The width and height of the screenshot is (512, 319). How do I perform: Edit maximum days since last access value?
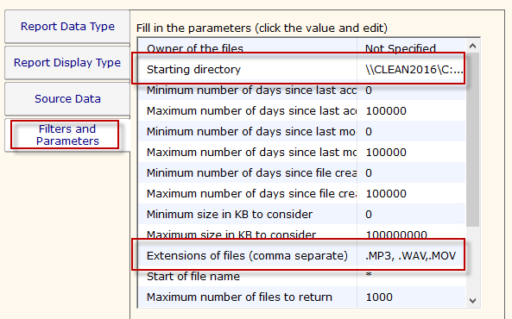click(386, 111)
